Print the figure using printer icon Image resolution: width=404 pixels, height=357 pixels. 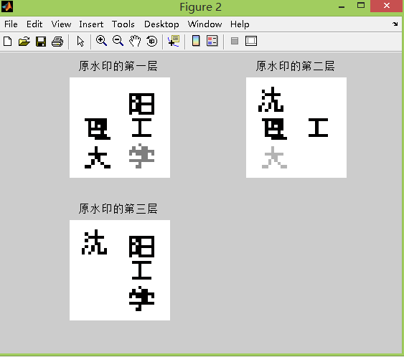click(57, 41)
